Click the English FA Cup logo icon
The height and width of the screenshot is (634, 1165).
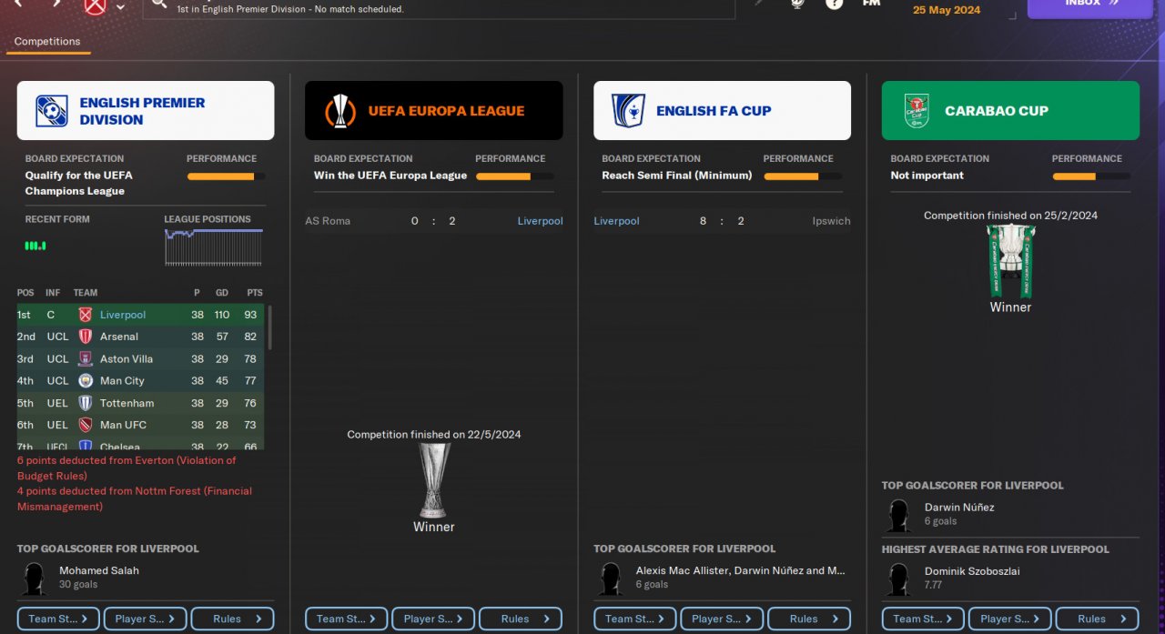pos(628,111)
